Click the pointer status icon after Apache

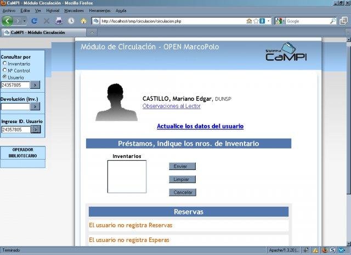coord(305,250)
